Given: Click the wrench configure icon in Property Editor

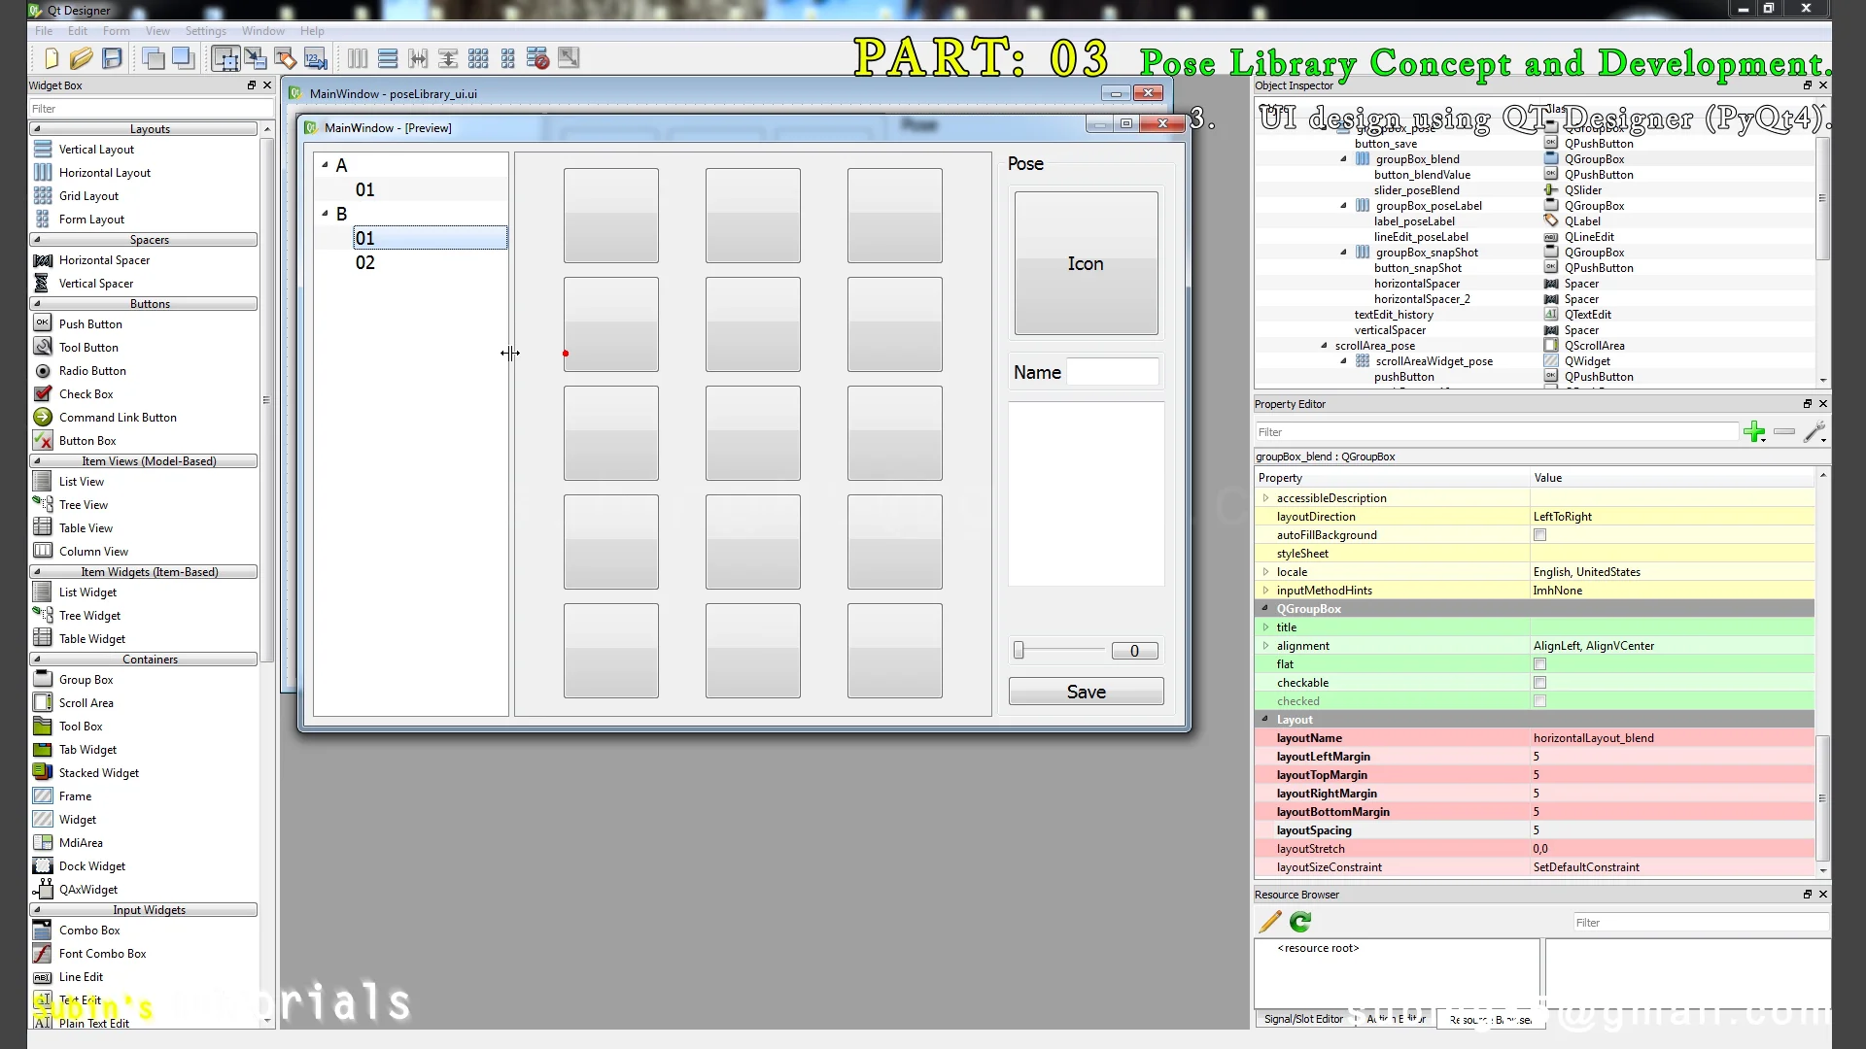Looking at the screenshot, I should coord(1814,432).
